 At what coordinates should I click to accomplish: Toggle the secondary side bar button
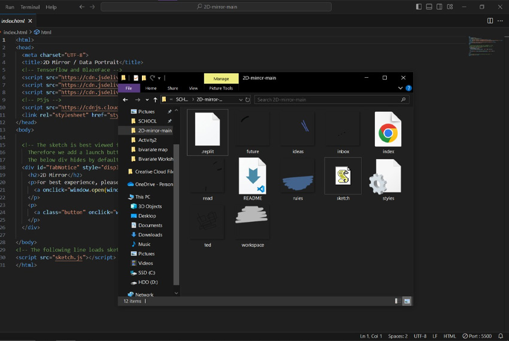coord(440,7)
